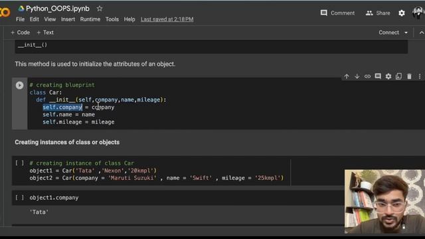This screenshot has height=239, width=425.
Task: Click the 'Creating instances of class or objects' heading
Action: tap(67, 142)
